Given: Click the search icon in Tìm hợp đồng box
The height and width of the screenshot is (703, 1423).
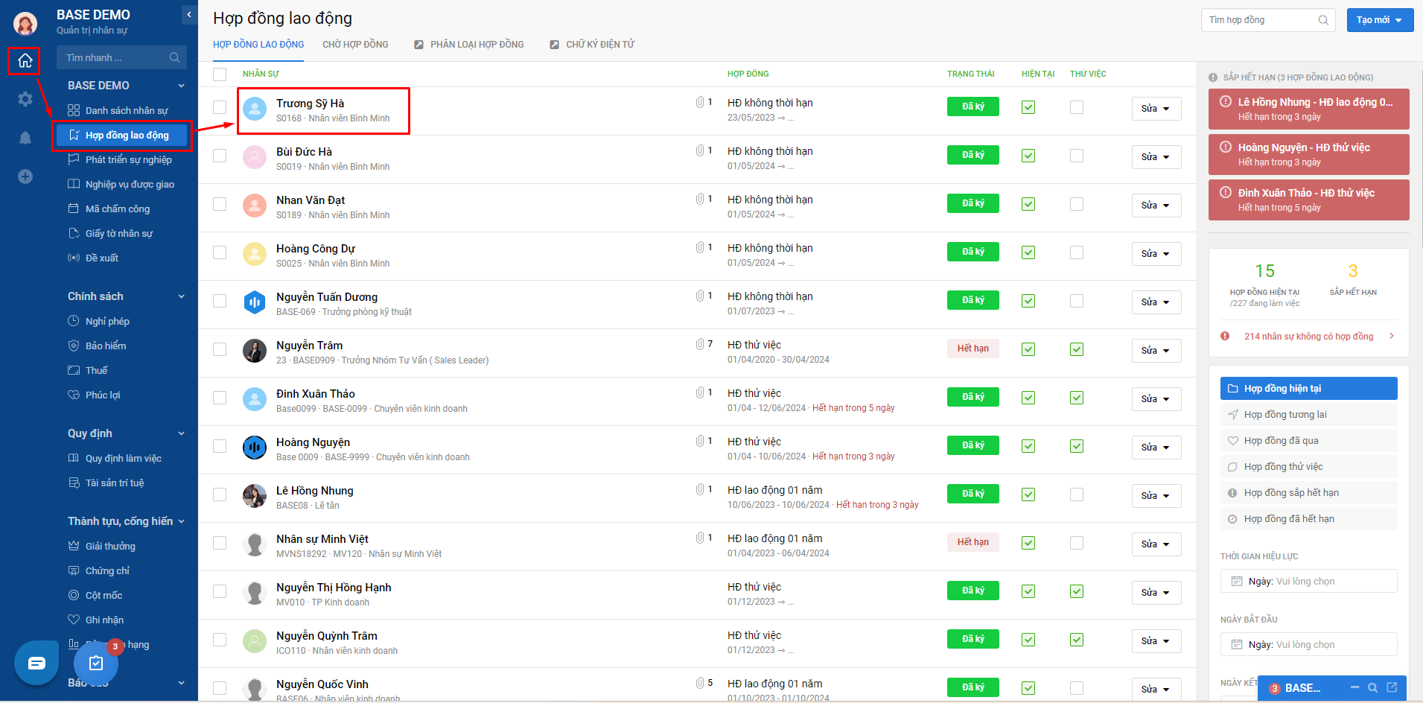Looking at the screenshot, I should coord(1323,20).
